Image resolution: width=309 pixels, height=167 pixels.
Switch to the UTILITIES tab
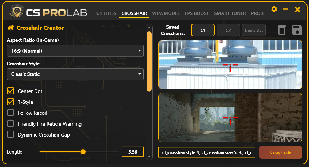[x=106, y=13]
